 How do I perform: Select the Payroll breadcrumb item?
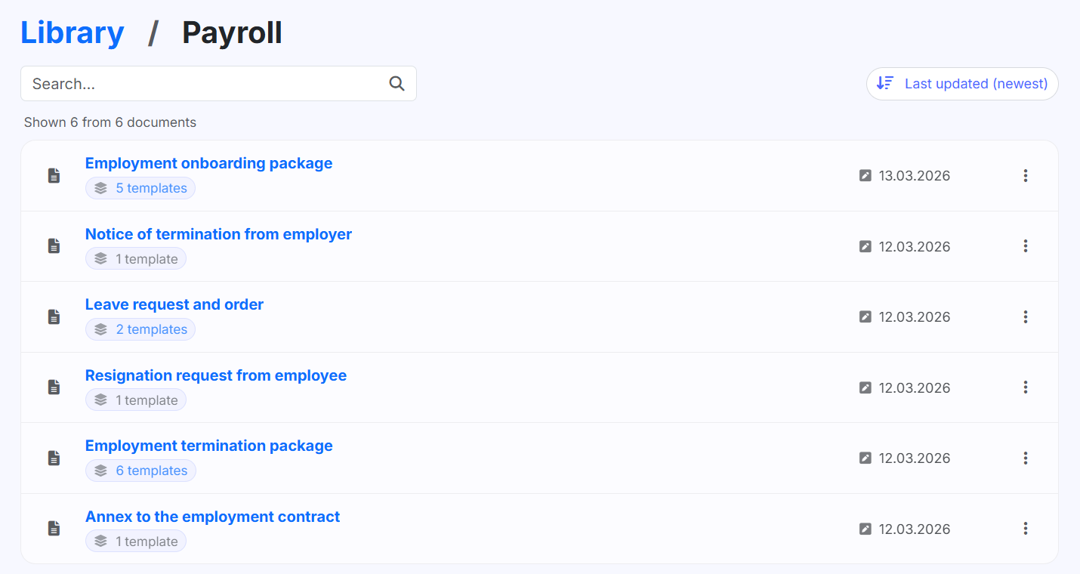[232, 32]
